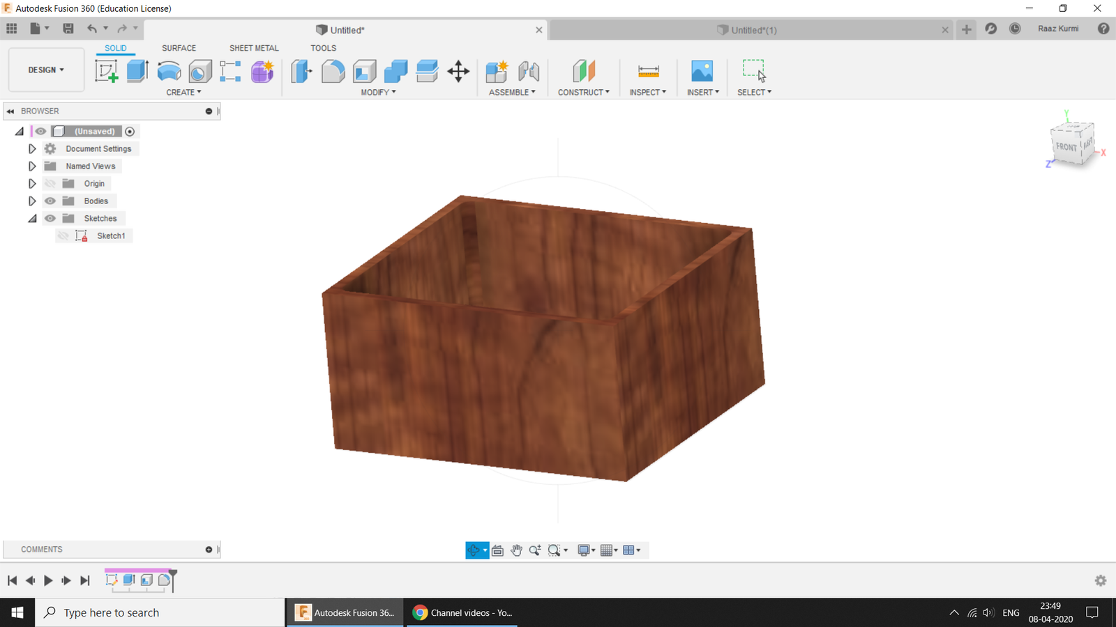Activate the Pan hand tool
1116x627 pixels.
click(516, 550)
